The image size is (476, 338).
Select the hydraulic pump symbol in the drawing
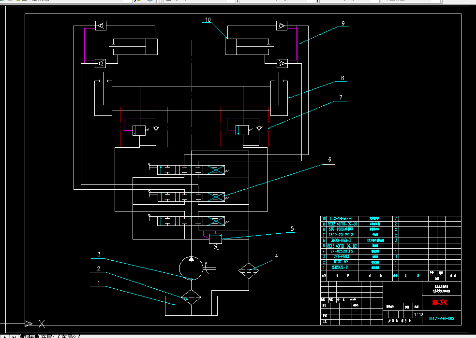191,268
